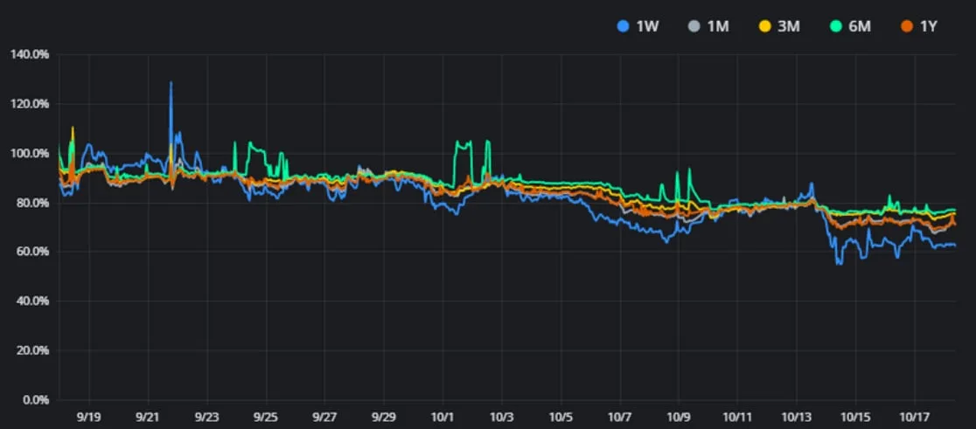Click the 80.0% y-axis label
Viewport: 976px width, 429px height.
click(33, 203)
